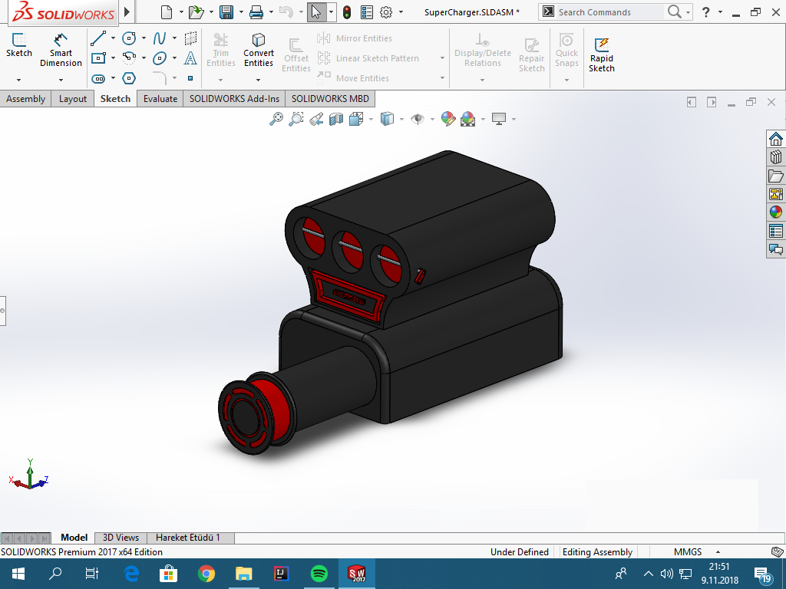Image resolution: width=786 pixels, height=589 pixels.
Task: Switch to the Evaluate tab
Action: tap(160, 99)
